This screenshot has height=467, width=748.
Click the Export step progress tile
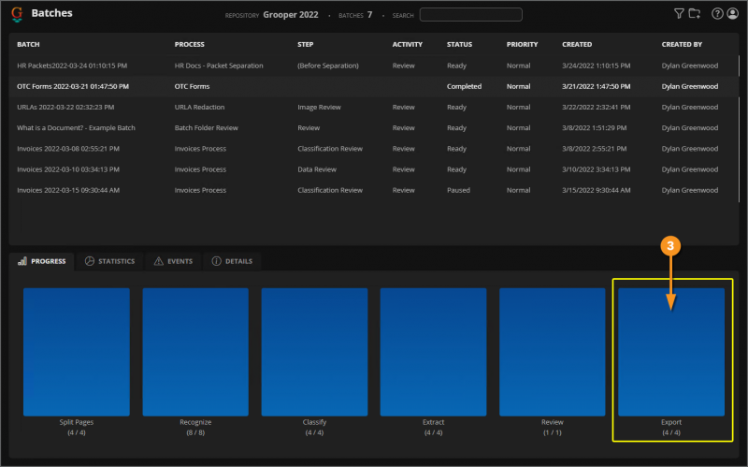(x=670, y=352)
